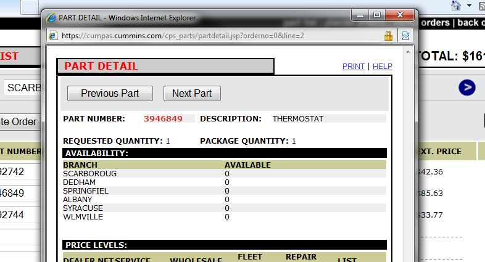Click the $42.36 price in background window
485x262 pixels.
coord(431,172)
